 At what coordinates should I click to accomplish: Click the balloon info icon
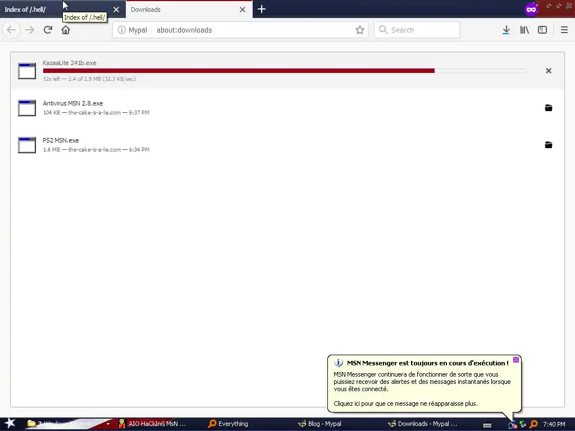339,363
